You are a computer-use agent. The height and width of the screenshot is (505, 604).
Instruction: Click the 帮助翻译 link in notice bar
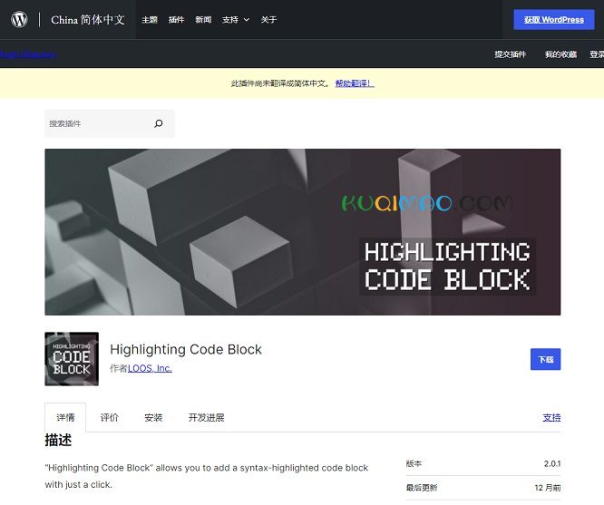pos(354,83)
